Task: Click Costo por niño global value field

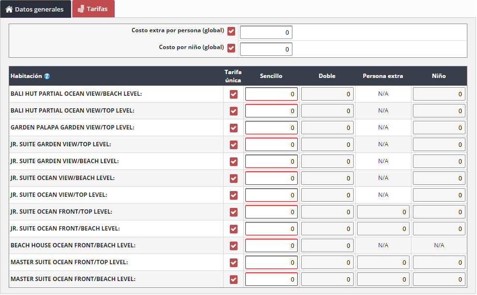Action: pos(266,50)
